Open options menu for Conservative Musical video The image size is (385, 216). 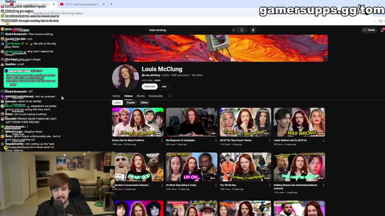[162, 185]
